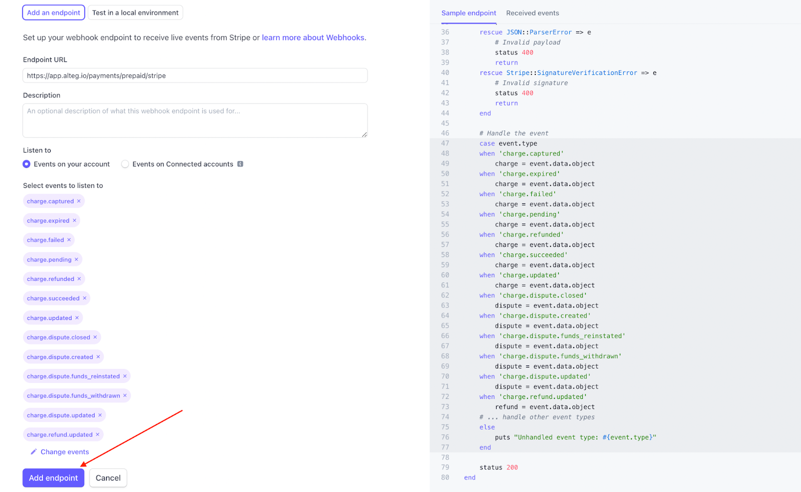Image resolution: width=801 pixels, height=492 pixels.
Task: Click the pencil icon for Change events
Action: (34, 452)
